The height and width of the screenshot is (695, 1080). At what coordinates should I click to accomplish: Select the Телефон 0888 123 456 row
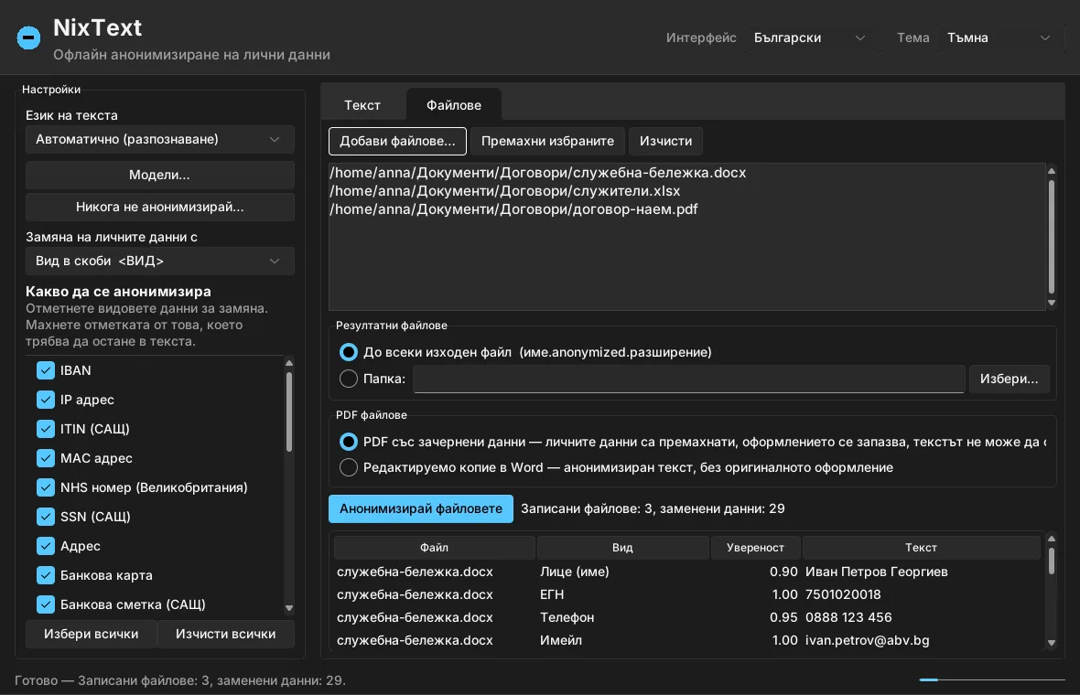point(687,617)
